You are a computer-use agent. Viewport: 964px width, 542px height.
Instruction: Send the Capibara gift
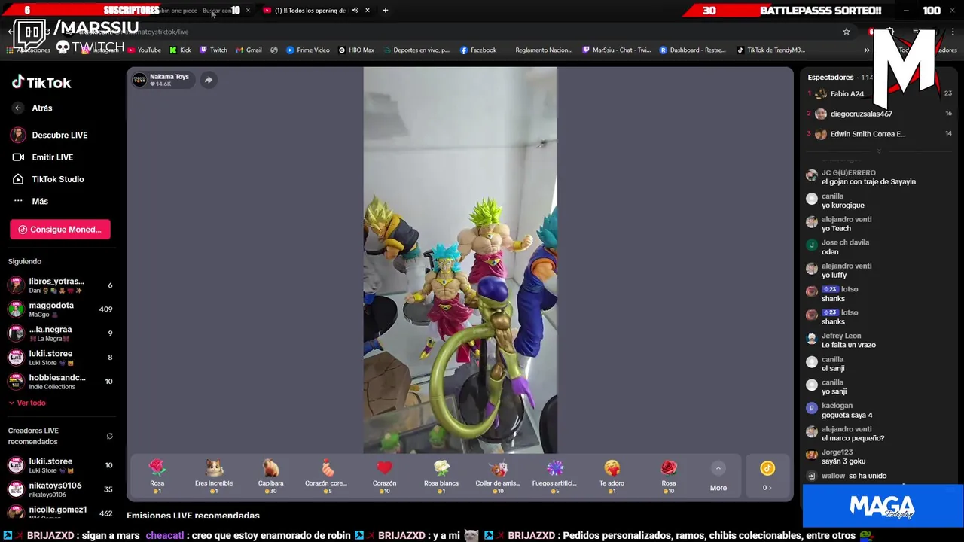(270, 476)
